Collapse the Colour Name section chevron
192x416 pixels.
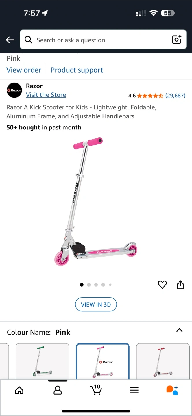click(x=179, y=330)
